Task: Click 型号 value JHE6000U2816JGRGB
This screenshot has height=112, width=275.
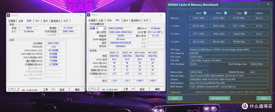Action: tap(120, 43)
